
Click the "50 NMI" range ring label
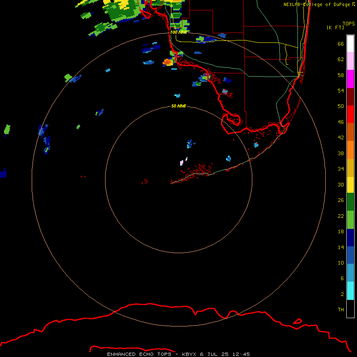[178, 106]
